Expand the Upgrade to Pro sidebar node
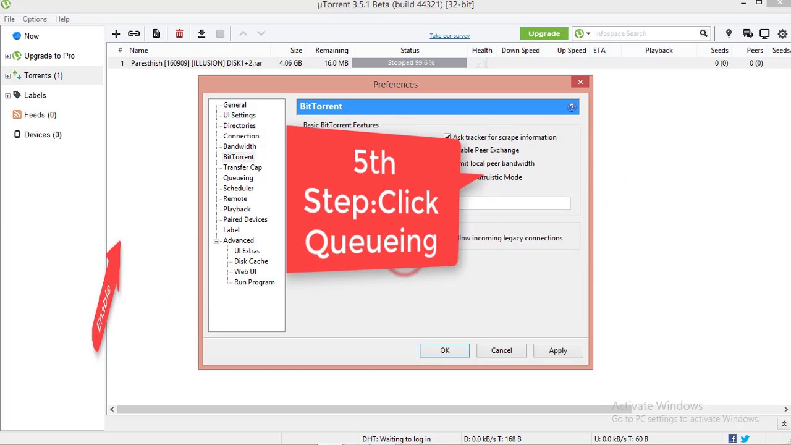This screenshot has height=445, width=791. (x=7, y=56)
